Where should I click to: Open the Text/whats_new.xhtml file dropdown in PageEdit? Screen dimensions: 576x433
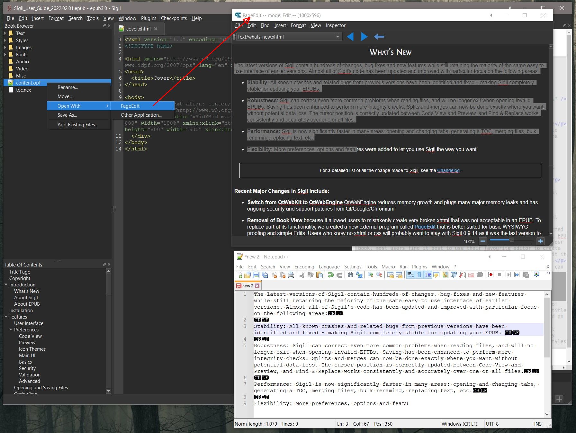pyautogui.click(x=289, y=37)
